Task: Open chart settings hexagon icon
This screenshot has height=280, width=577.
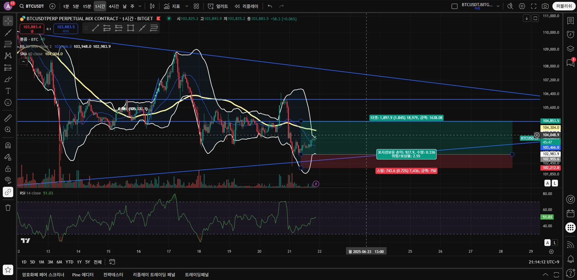Action: (x=522, y=6)
